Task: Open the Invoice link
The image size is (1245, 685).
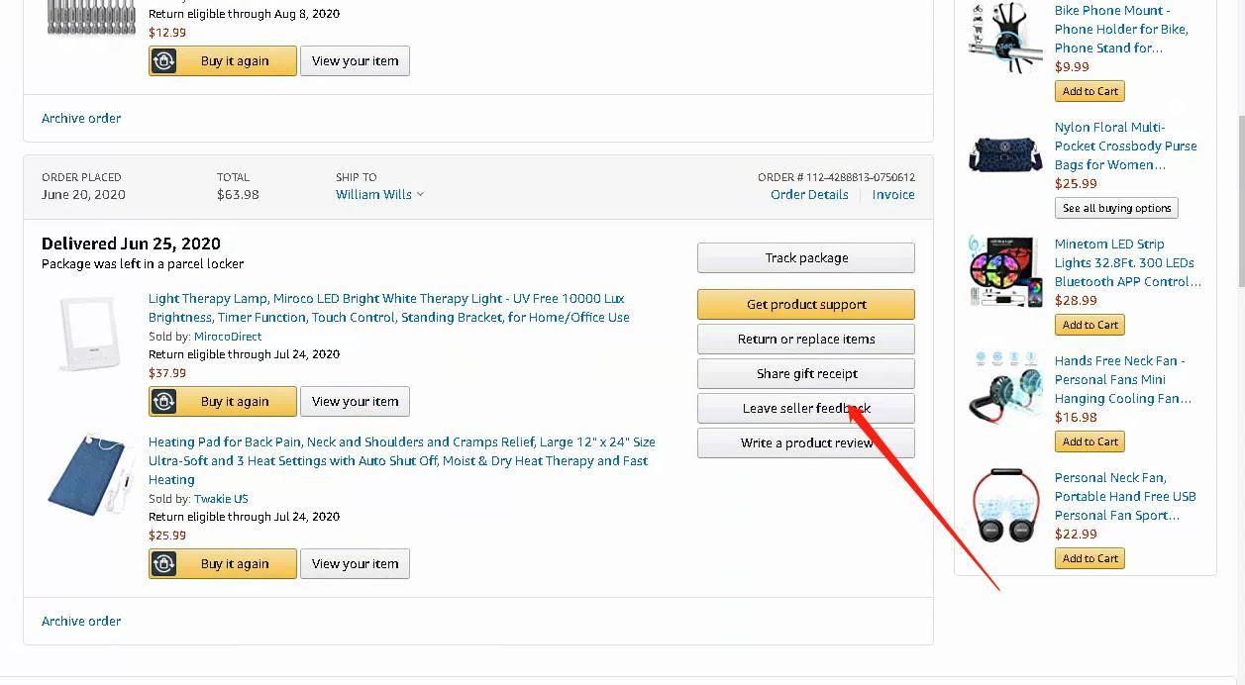Action: (893, 195)
